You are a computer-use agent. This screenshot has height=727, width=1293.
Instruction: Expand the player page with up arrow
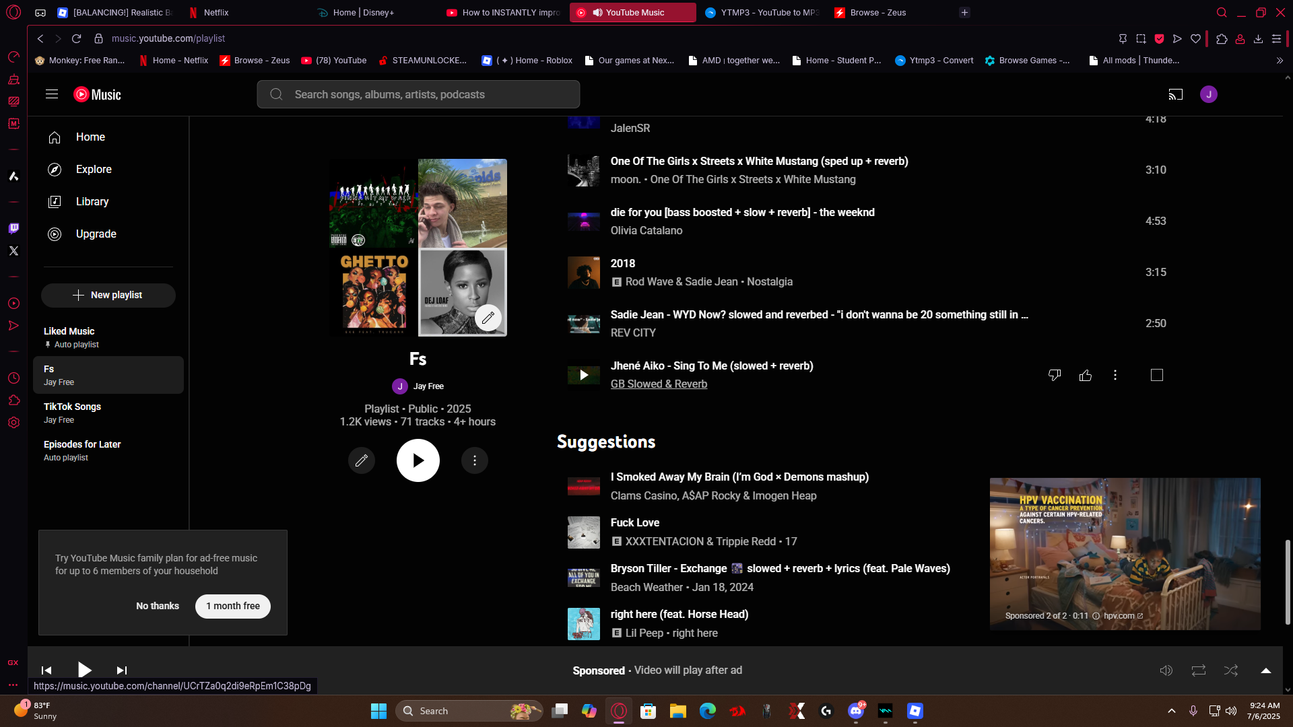coord(1266,670)
